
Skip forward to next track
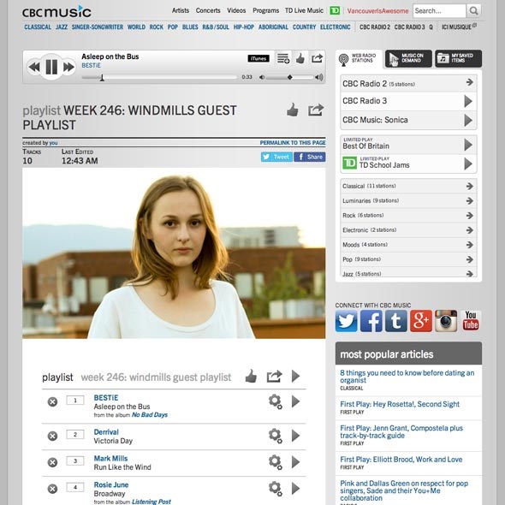(x=69, y=67)
